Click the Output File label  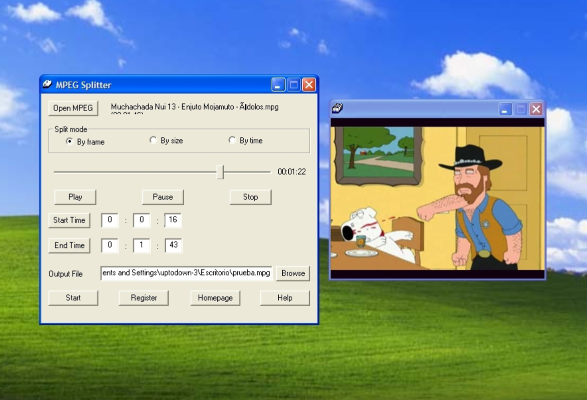click(x=66, y=274)
